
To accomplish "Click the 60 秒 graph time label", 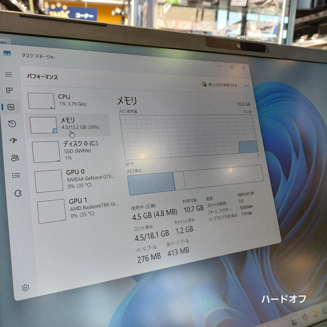I will point(130,163).
